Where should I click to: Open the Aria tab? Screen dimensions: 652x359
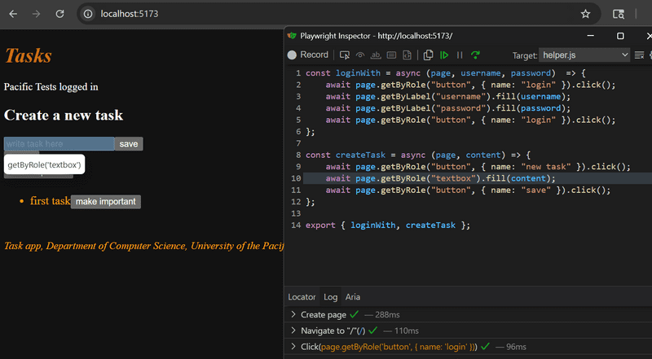click(353, 297)
